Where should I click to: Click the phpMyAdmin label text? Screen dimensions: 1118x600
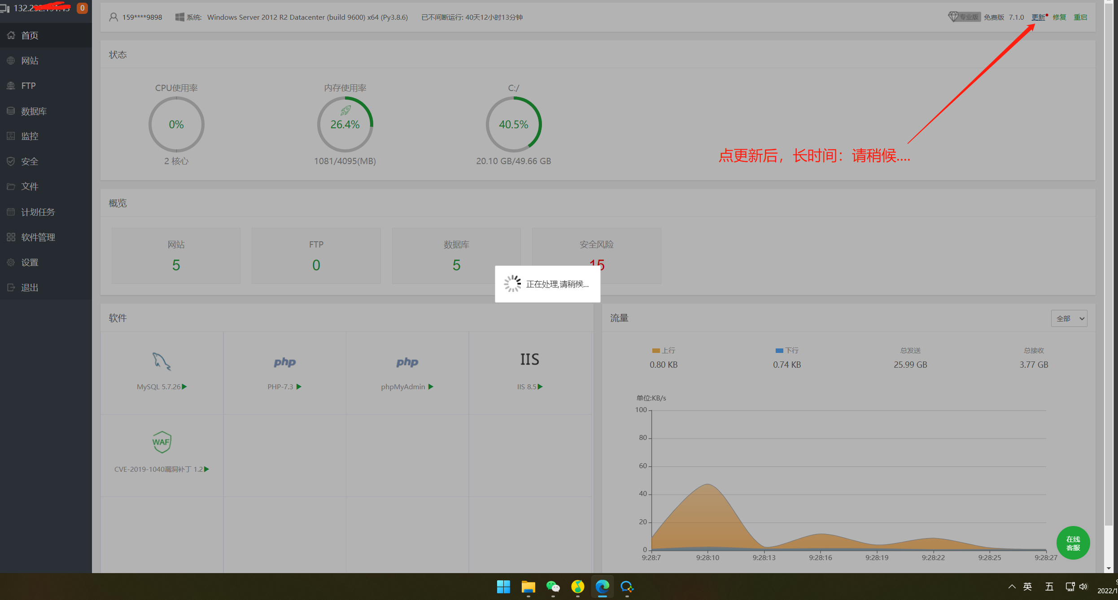pos(403,387)
